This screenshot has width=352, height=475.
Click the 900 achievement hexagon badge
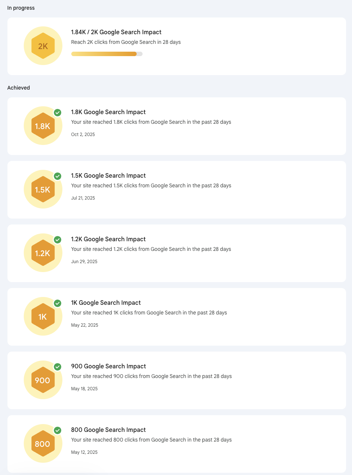43,380
